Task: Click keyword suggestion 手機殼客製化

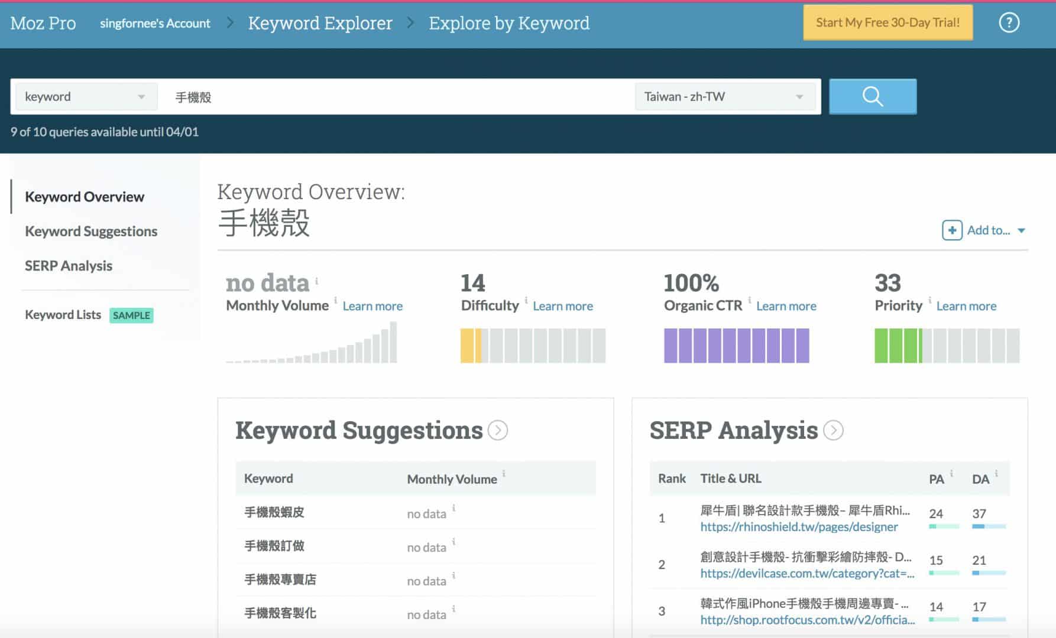Action: pos(280,613)
